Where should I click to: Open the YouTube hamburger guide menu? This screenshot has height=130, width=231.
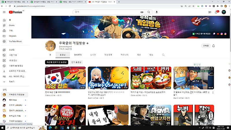4,12
